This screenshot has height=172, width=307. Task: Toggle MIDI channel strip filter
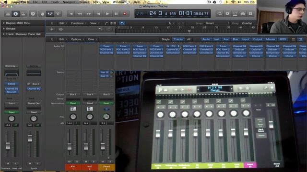coord(283,39)
